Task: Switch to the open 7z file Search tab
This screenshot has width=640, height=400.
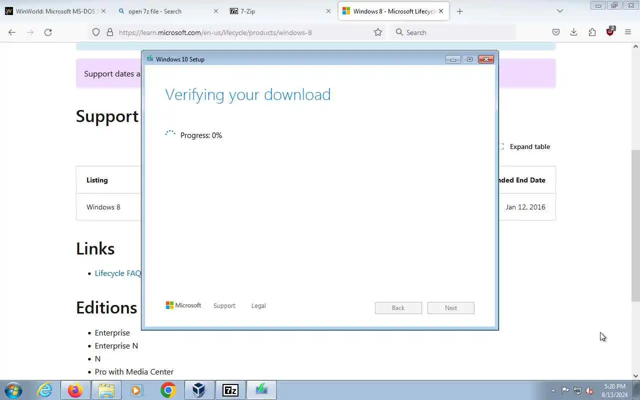Action: tap(167, 11)
